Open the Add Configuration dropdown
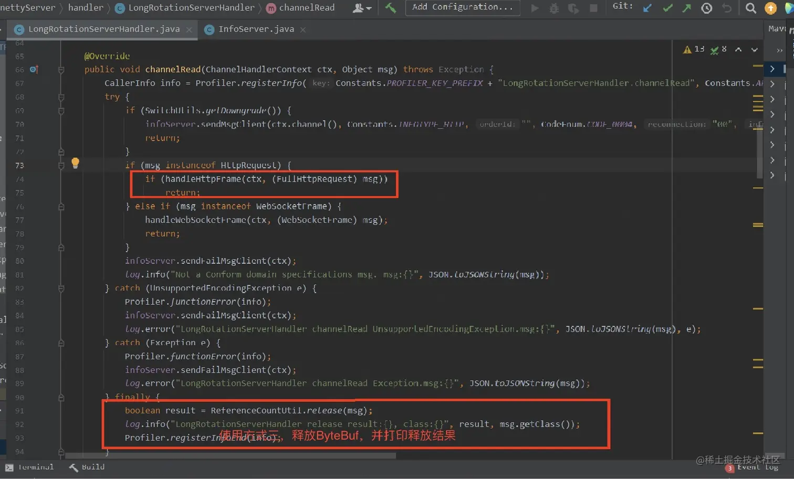The height and width of the screenshot is (479, 794). [463, 7]
